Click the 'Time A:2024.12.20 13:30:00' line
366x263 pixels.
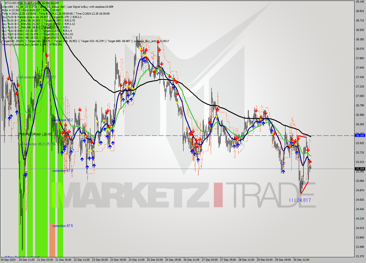click(x=56, y=13)
